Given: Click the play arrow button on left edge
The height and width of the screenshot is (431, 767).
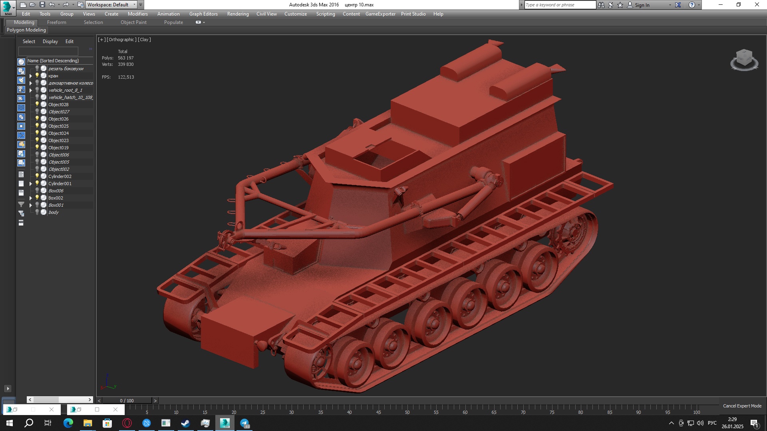Looking at the screenshot, I should (8, 388).
